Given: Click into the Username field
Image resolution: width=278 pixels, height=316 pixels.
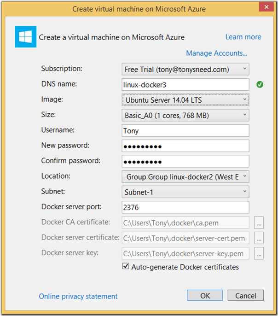Looking at the screenshot, I should (x=185, y=130).
